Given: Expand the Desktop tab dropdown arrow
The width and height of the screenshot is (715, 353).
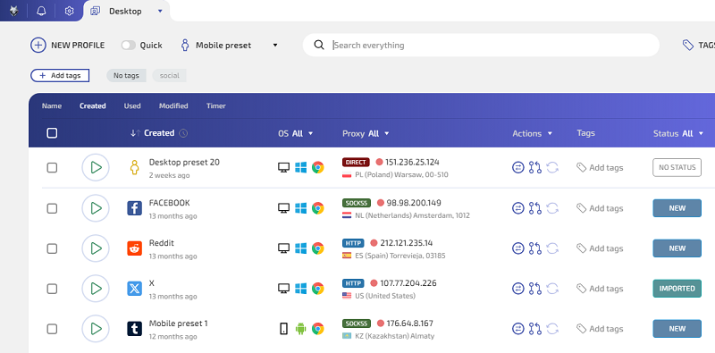Looking at the screenshot, I should coord(160,11).
